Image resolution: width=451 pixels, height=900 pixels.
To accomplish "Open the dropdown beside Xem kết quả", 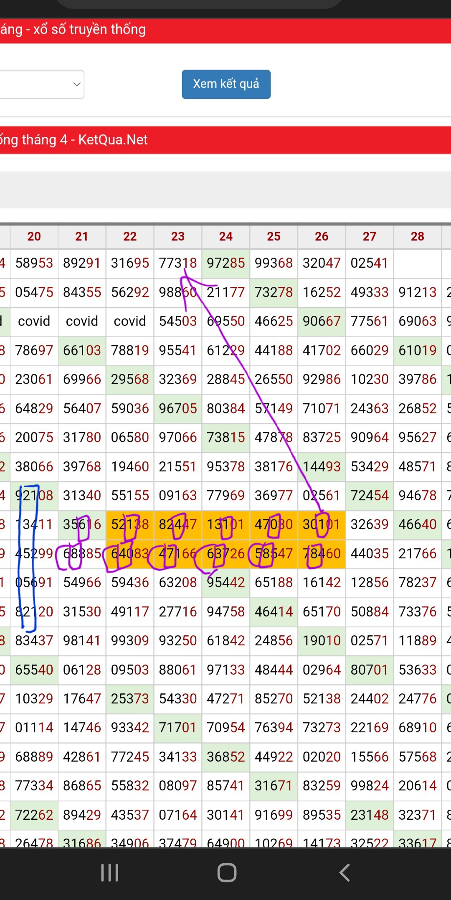I will click(x=42, y=84).
